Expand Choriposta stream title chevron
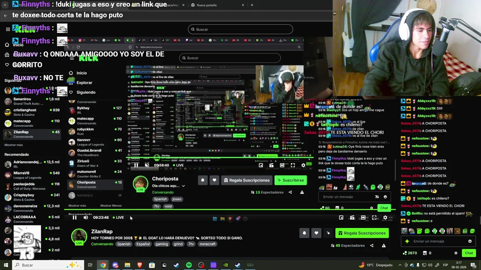 (x=183, y=186)
